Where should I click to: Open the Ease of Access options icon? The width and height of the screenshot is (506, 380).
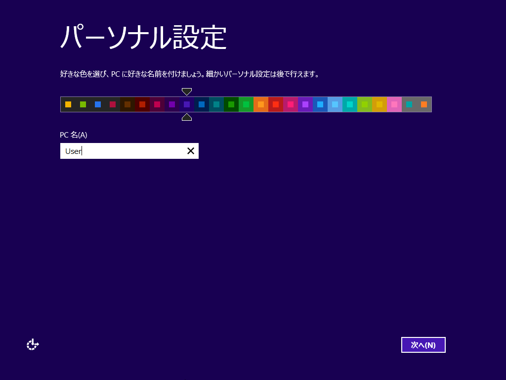coord(33,345)
